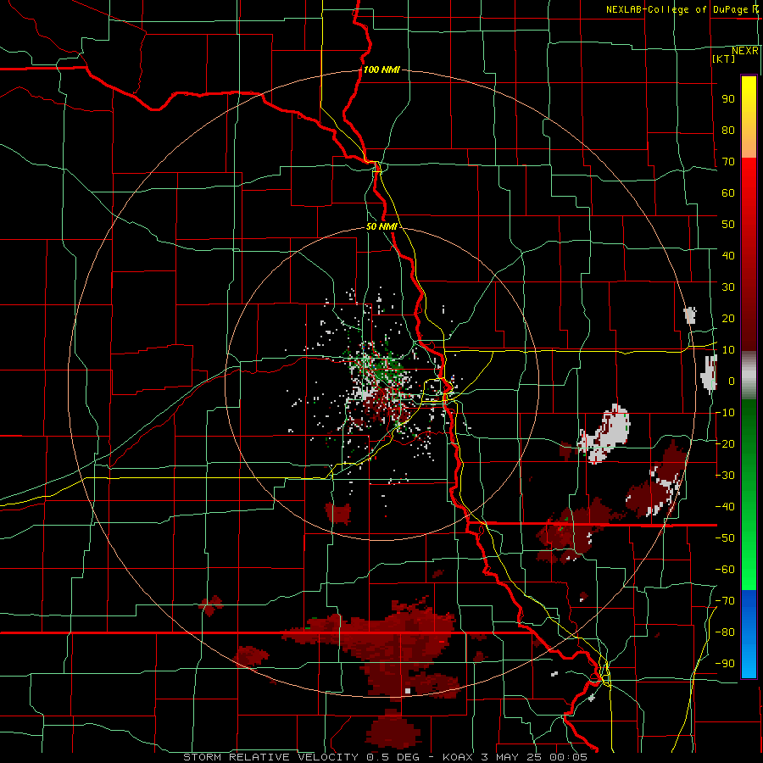Click the NEXR label above the color scale
This screenshot has width=763, height=763.
tap(745, 51)
